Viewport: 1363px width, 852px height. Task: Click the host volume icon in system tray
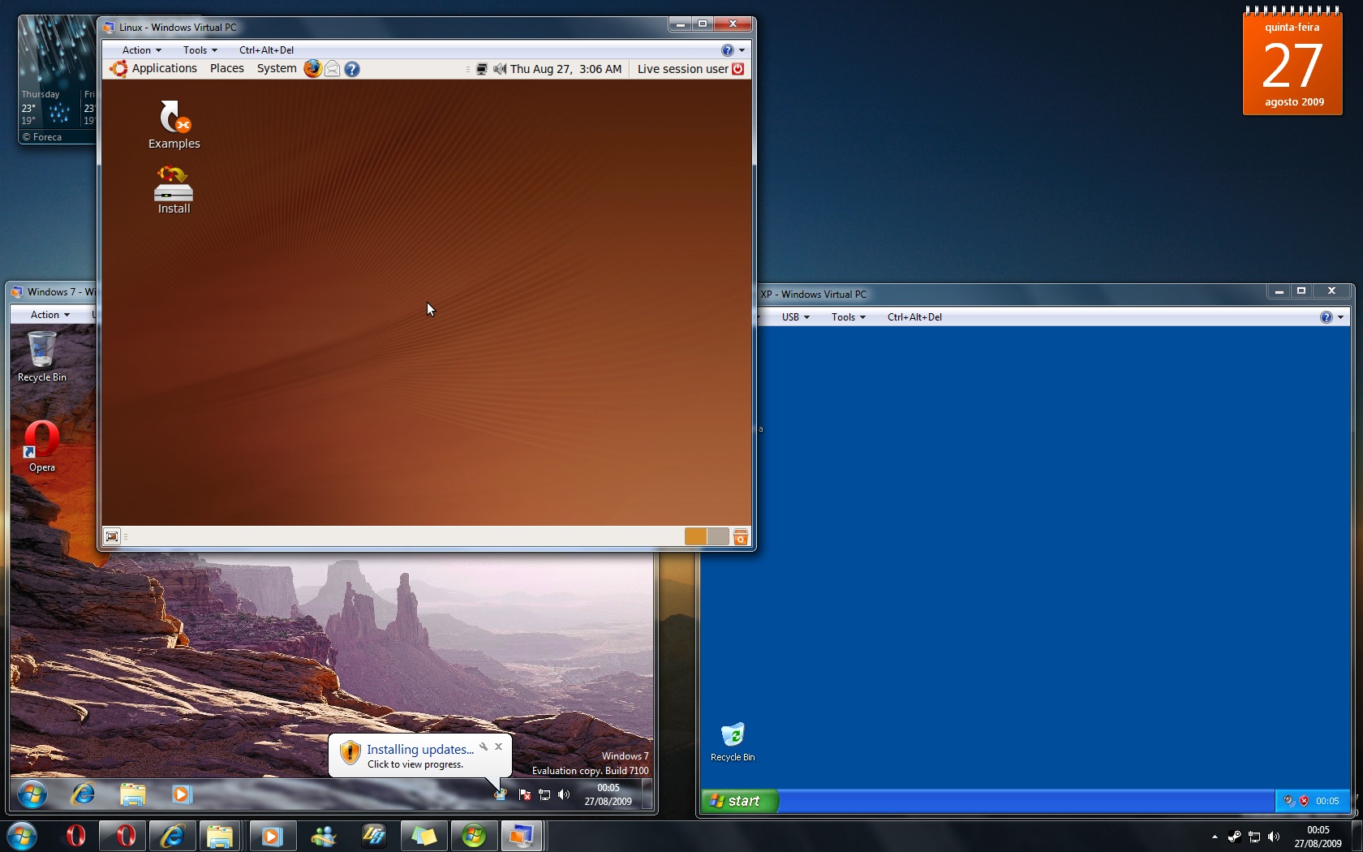1274,837
